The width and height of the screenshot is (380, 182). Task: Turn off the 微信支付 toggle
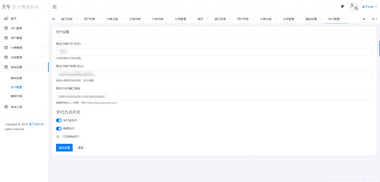tap(59, 128)
